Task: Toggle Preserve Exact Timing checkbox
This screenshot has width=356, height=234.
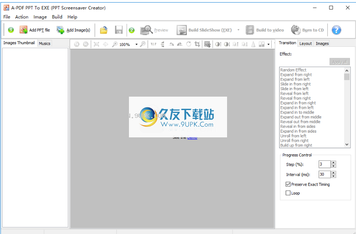Action: pyautogui.click(x=288, y=184)
